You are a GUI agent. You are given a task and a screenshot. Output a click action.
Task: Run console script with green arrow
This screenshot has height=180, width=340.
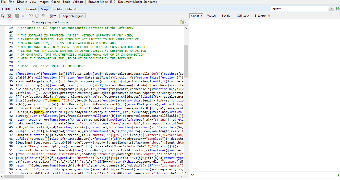click(339, 175)
